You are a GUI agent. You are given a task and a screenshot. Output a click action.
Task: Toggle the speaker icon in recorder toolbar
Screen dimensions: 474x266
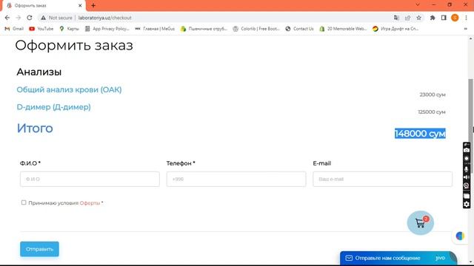[x=467, y=177]
